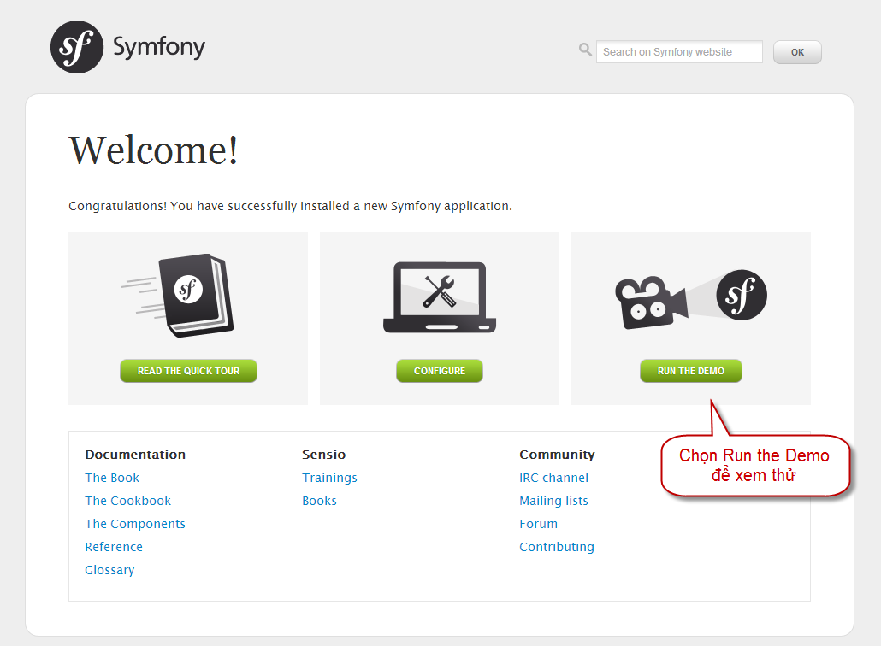Click the laptop with tools configure illustration
This screenshot has width=881, height=646.
coord(440,297)
